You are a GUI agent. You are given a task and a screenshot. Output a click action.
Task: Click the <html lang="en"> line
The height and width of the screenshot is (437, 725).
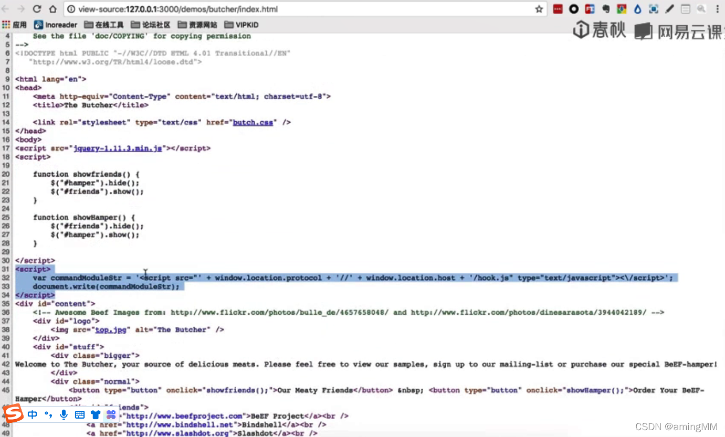[x=51, y=79]
